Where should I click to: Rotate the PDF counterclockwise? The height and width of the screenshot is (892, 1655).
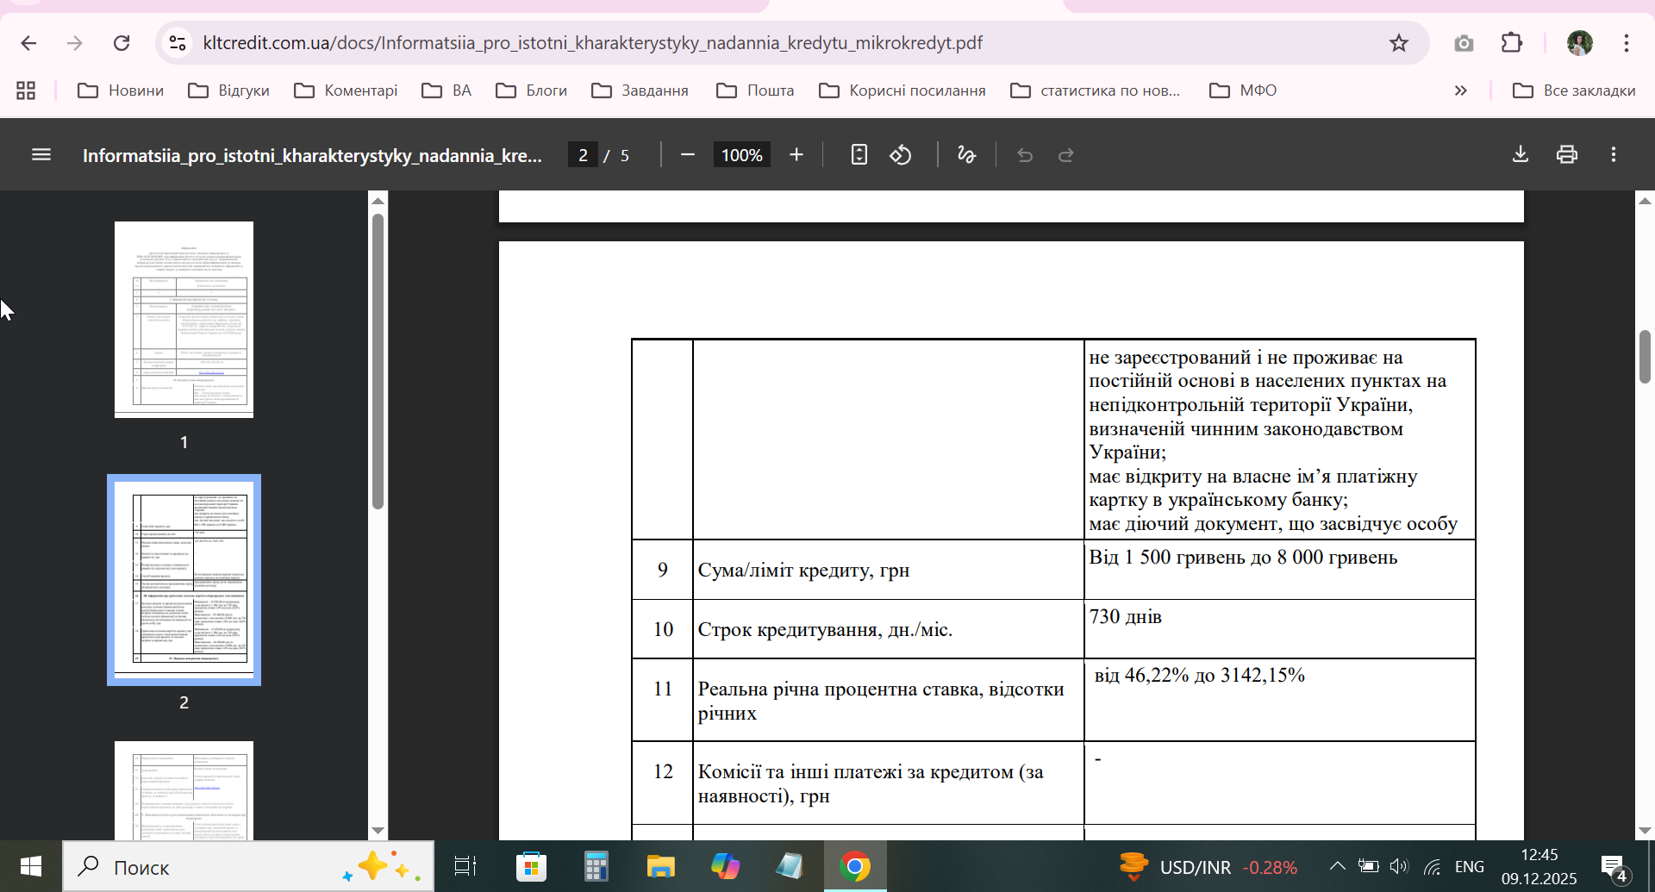[901, 155]
